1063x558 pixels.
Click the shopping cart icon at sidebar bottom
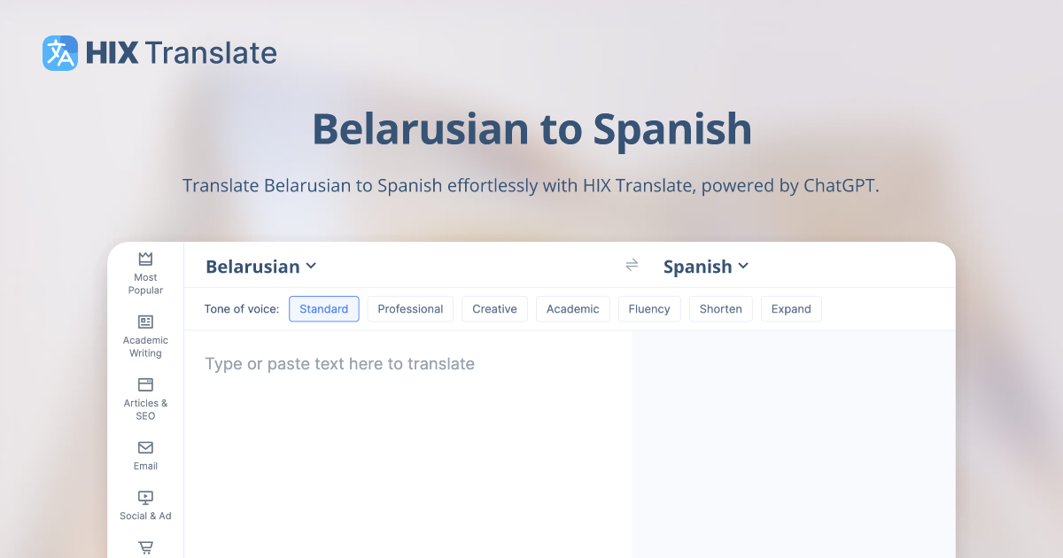pyautogui.click(x=144, y=547)
